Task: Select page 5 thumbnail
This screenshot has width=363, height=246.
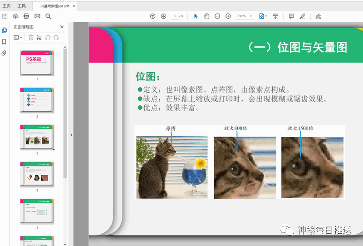Action: click(37, 212)
